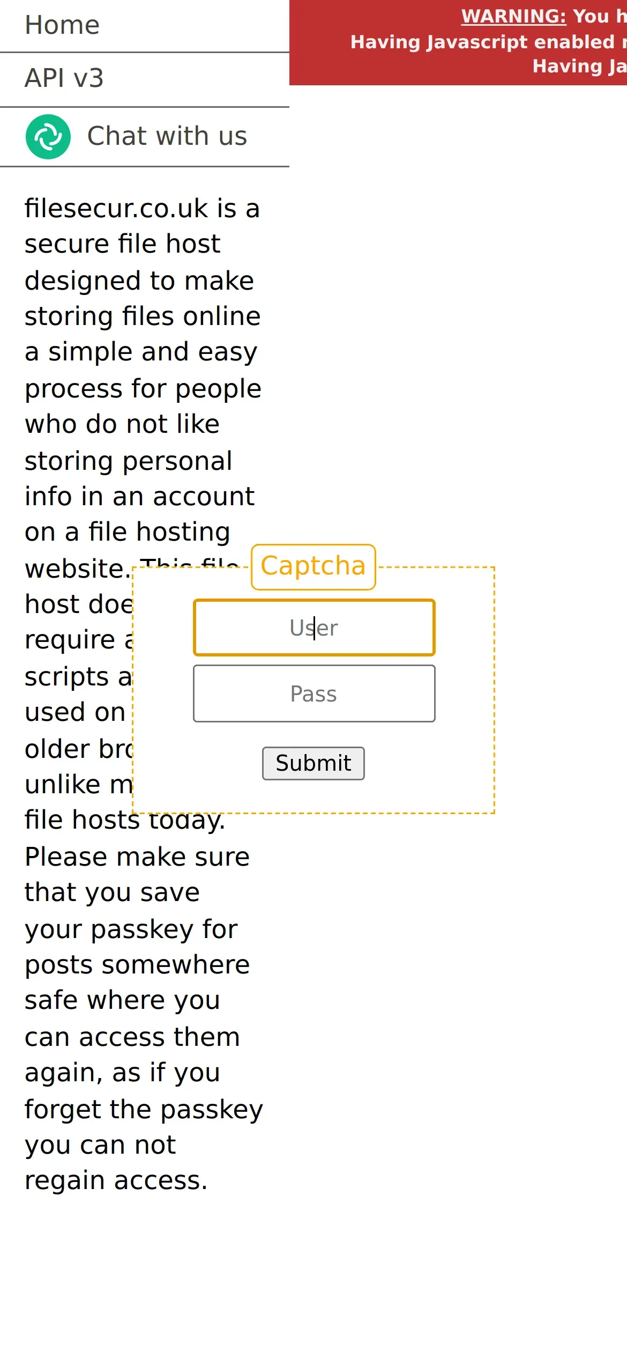The width and height of the screenshot is (627, 1358).
Task: Click the "forget the passkey" text line
Action: 144,1109
